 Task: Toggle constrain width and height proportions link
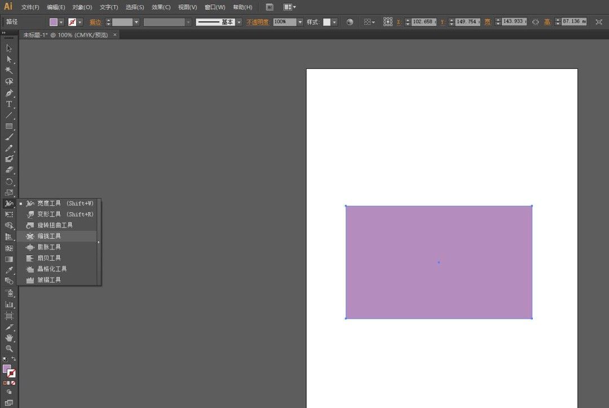[x=535, y=22]
